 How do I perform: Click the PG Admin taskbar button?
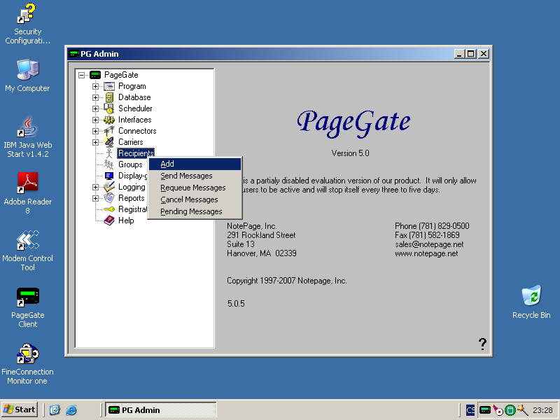pos(161,409)
